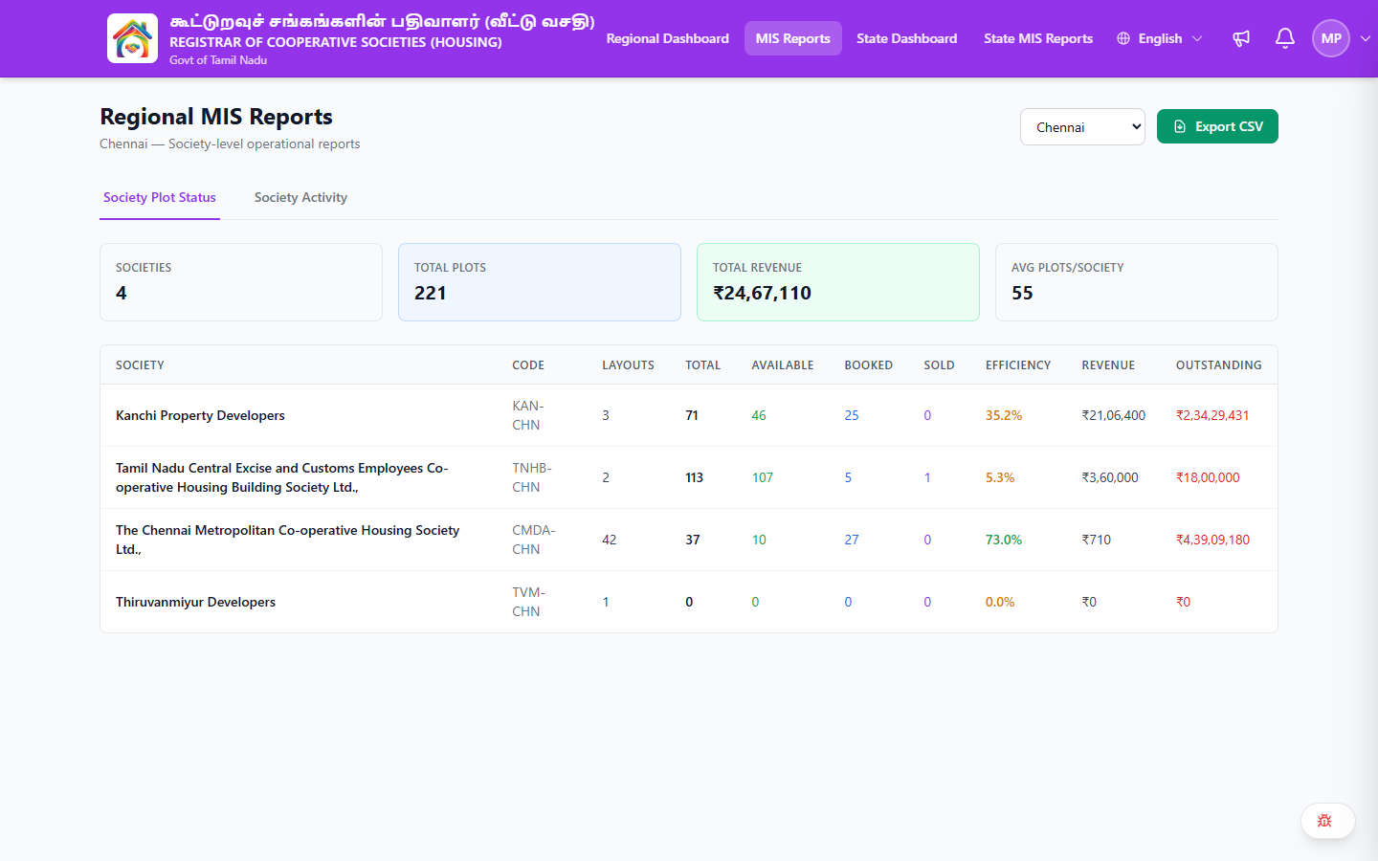Click the REVENUE column header

click(1108, 365)
